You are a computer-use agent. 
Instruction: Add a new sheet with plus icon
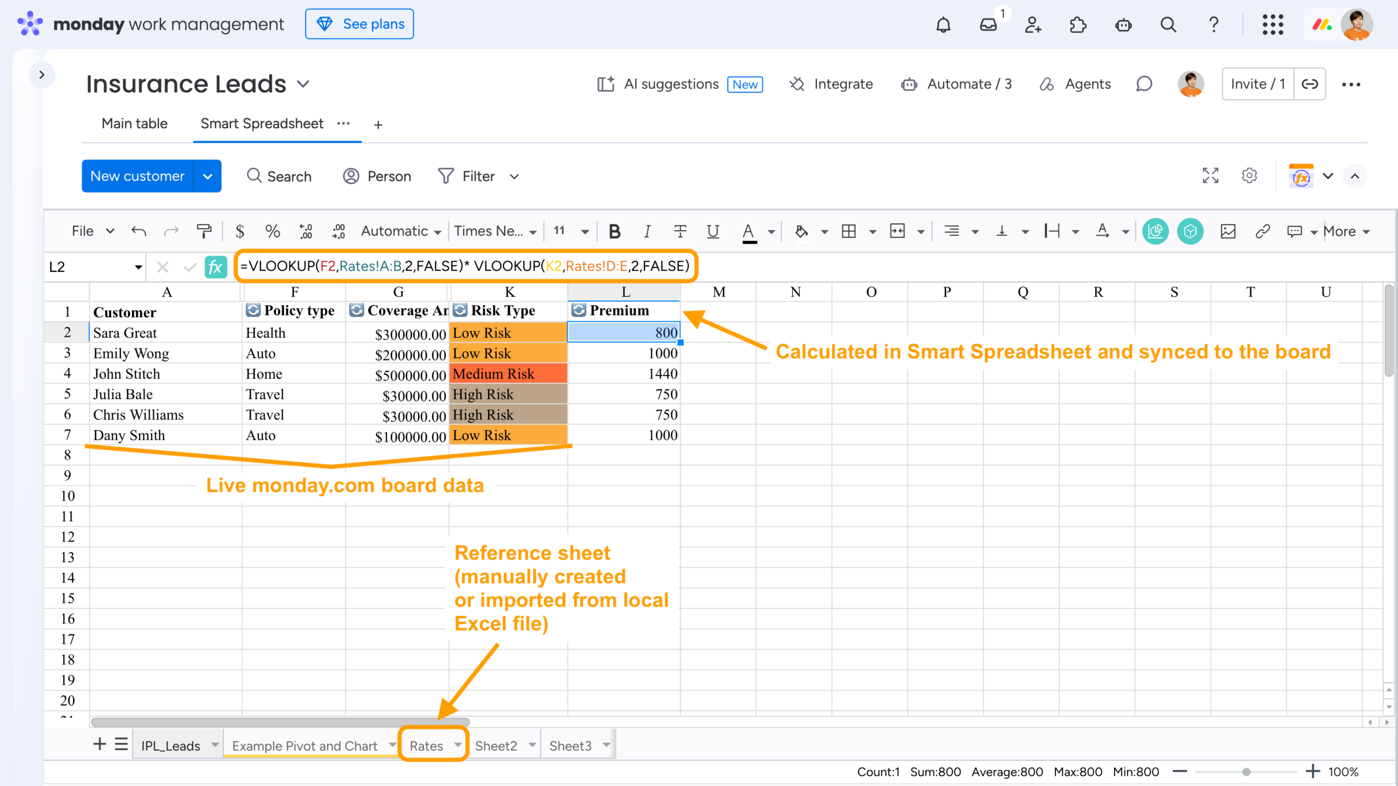tap(99, 744)
